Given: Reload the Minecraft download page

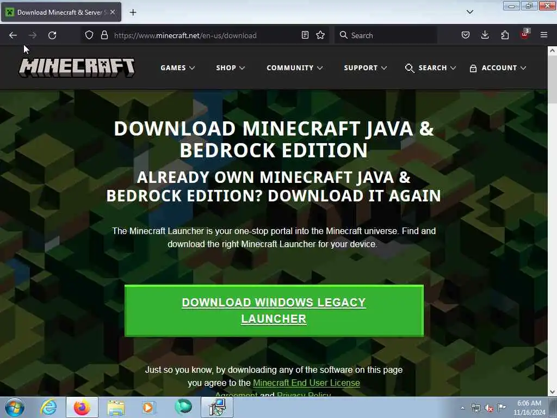Looking at the screenshot, I should pos(52,35).
